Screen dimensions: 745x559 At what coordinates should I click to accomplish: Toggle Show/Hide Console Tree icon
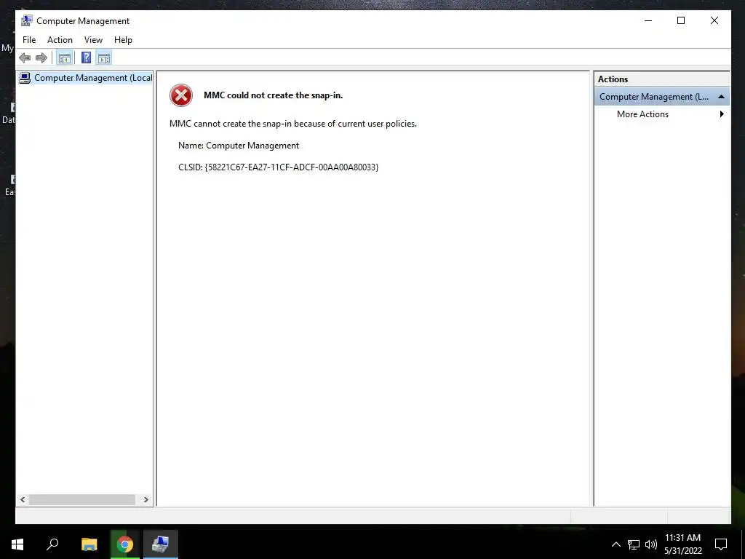tap(64, 58)
